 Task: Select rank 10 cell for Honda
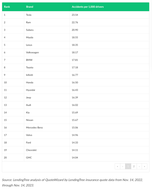pyautogui.click(x=5, y=83)
